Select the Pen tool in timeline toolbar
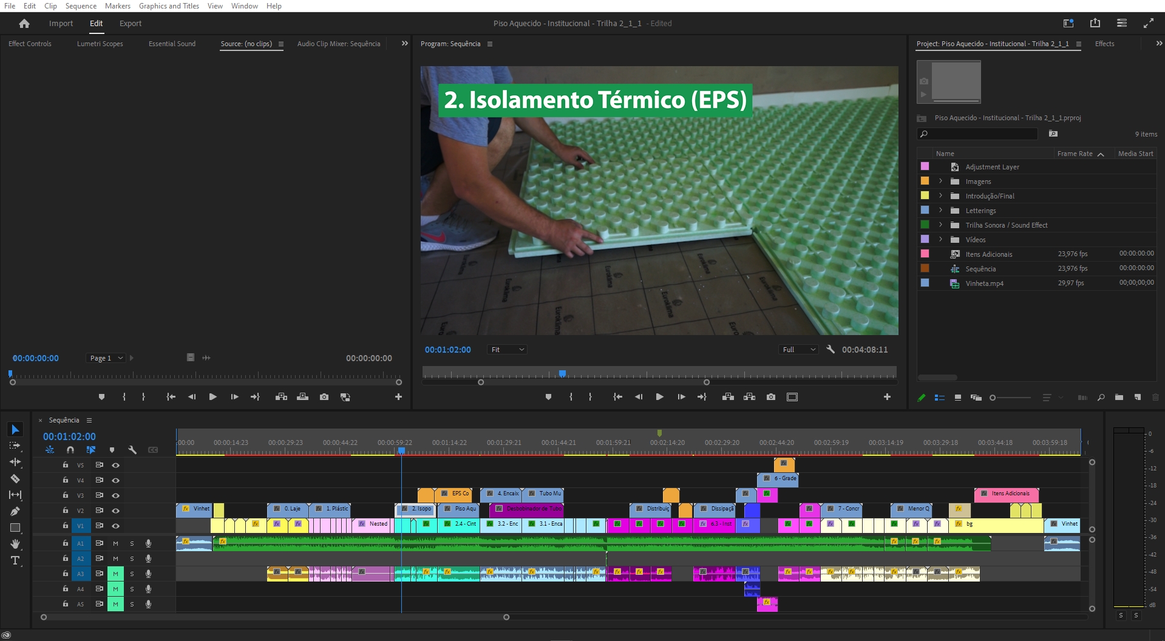1165x641 pixels. click(15, 511)
